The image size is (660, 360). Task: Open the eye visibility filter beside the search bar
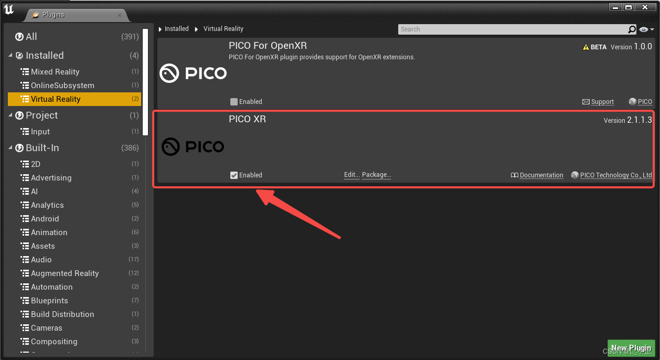(644, 29)
